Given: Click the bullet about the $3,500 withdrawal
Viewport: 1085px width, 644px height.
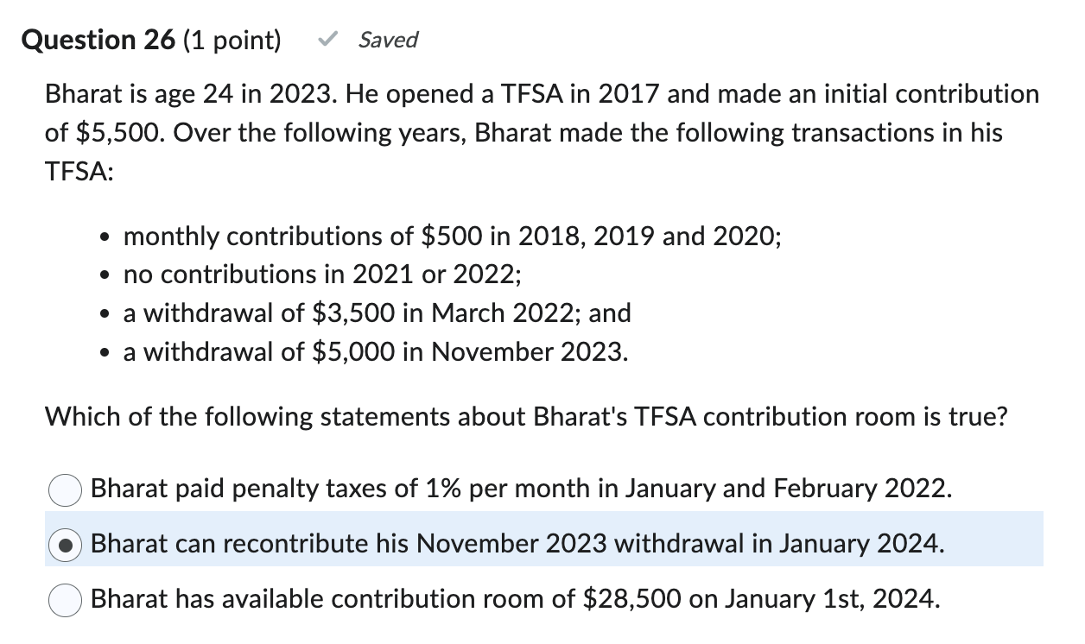Looking at the screenshot, I should point(378,313).
